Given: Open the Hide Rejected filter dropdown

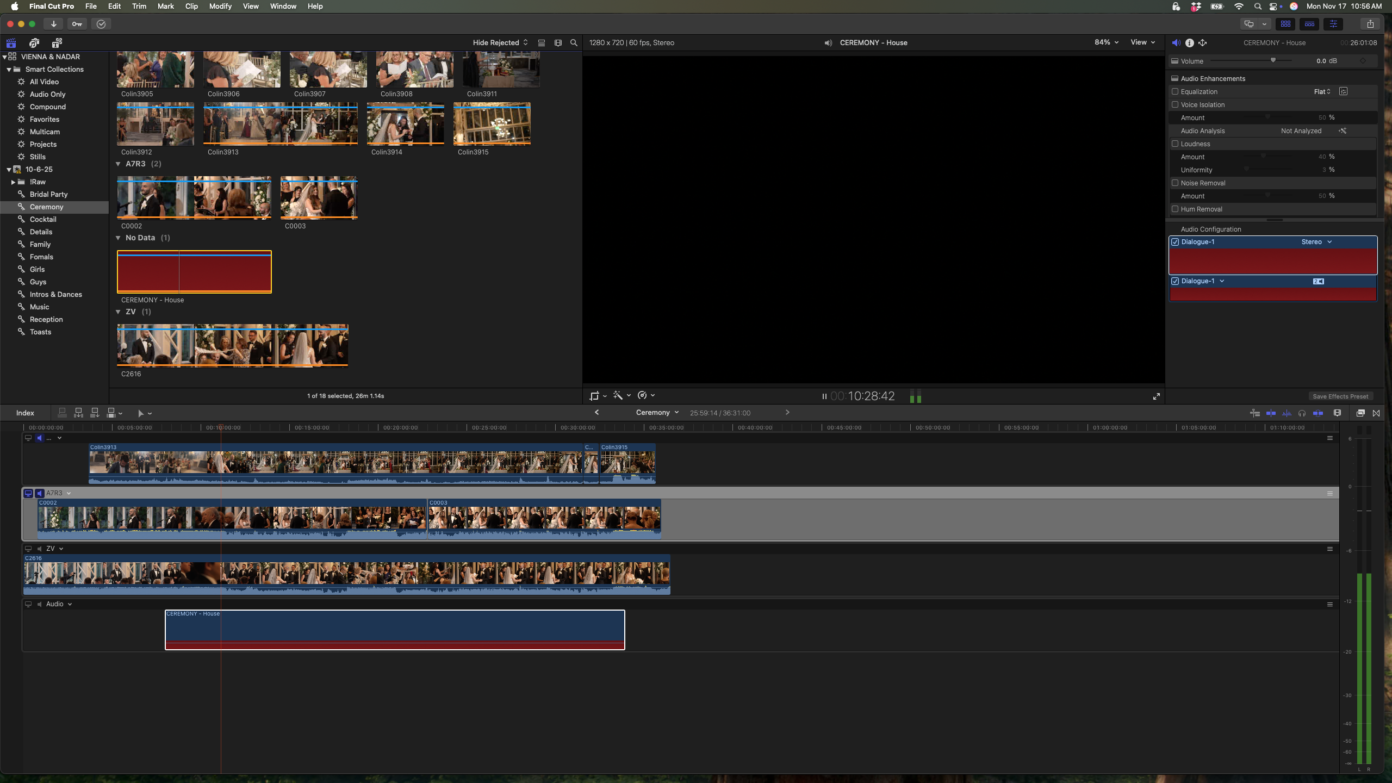Looking at the screenshot, I should point(500,43).
